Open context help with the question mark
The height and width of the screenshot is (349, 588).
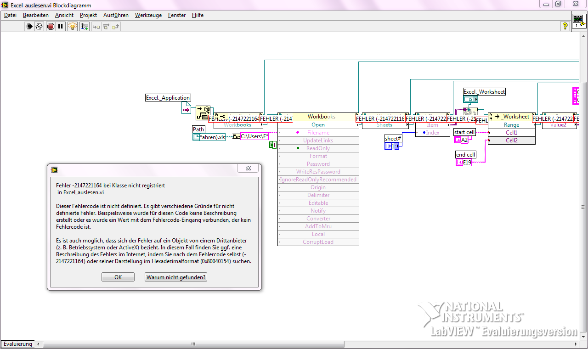pos(565,27)
